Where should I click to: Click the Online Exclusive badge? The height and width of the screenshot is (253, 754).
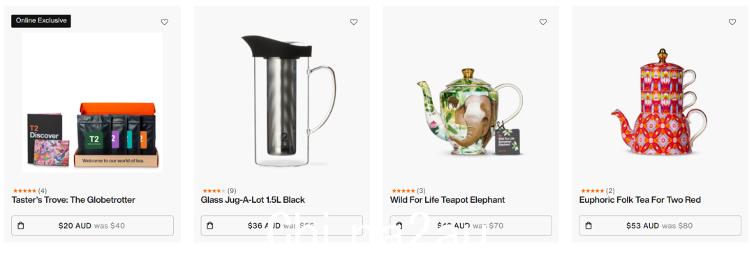coord(41,21)
